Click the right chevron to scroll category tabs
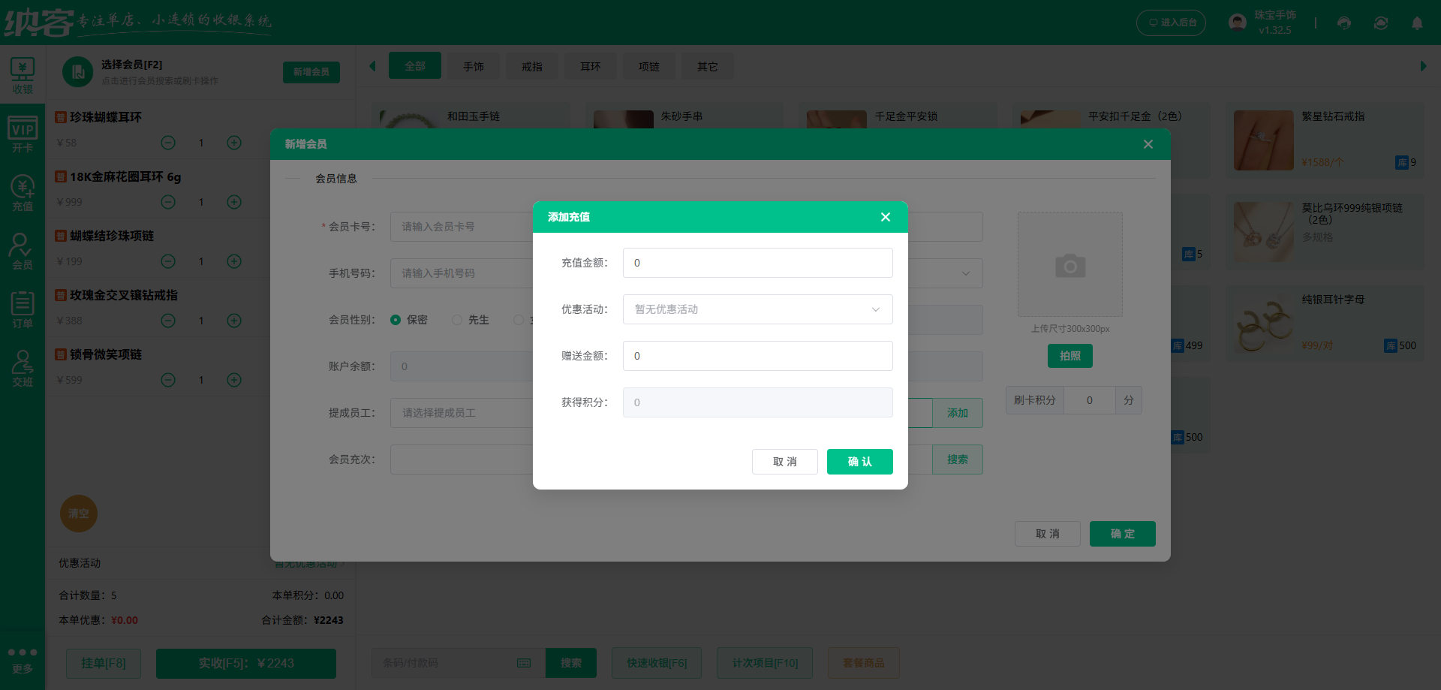 pos(1423,66)
